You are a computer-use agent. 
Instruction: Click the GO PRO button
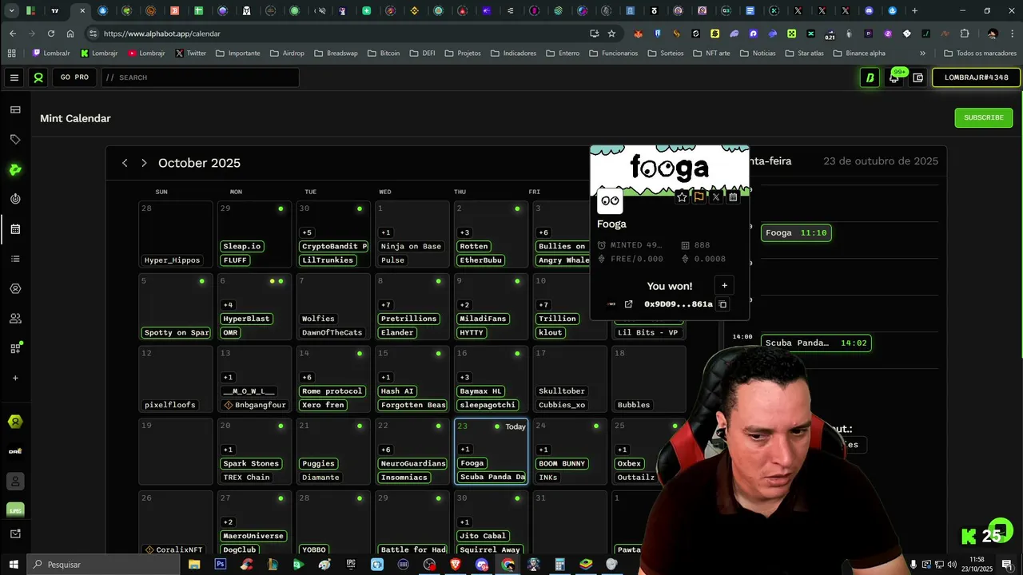click(x=75, y=77)
